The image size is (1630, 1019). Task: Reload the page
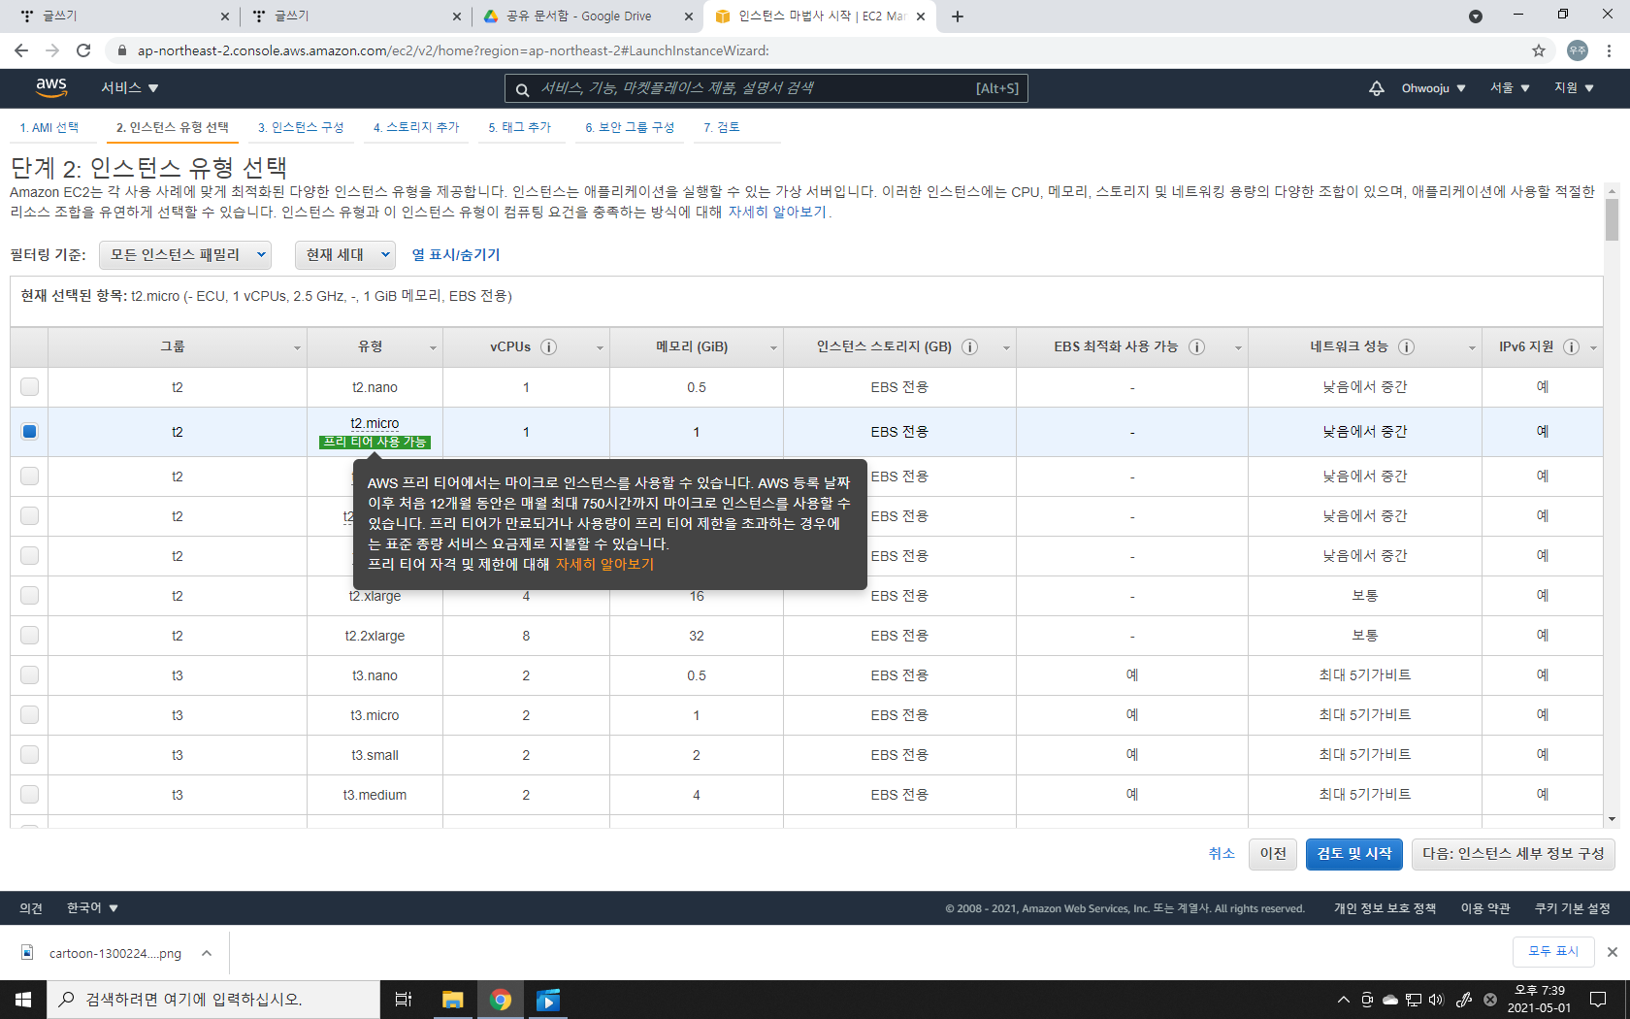click(x=83, y=50)
